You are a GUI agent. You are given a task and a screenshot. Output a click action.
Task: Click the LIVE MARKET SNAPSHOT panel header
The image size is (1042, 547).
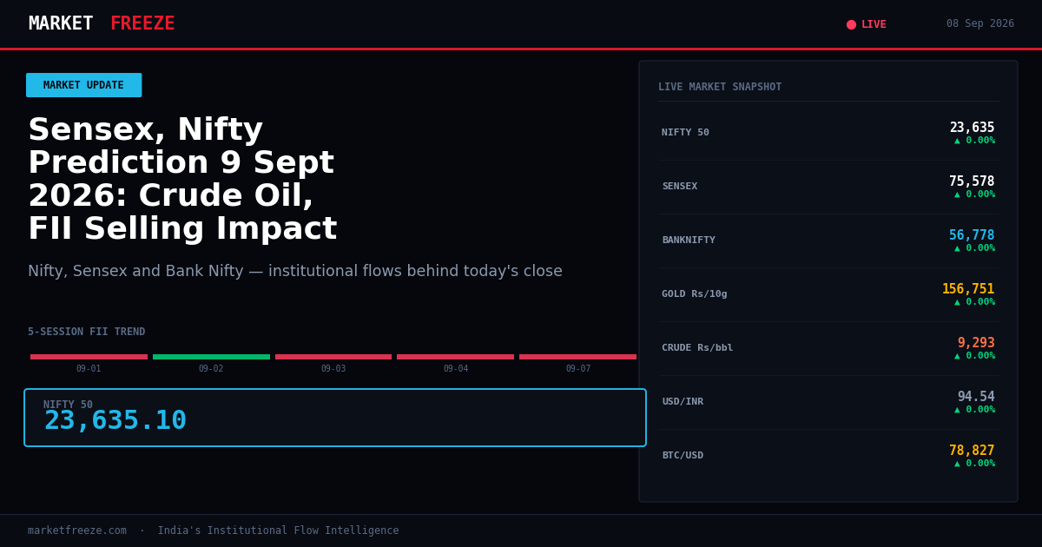point(720,87)
